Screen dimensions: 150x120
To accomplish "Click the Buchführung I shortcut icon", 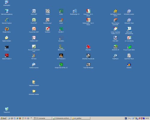I will pyautogui.click(x=47, y=20).
